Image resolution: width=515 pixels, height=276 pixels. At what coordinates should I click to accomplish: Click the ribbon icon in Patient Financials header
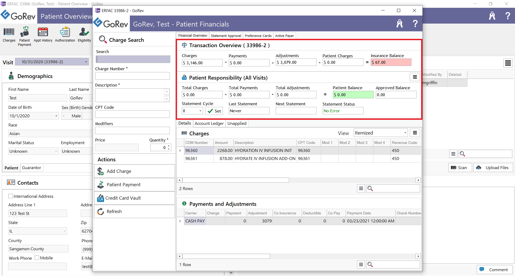pos(400,24)
